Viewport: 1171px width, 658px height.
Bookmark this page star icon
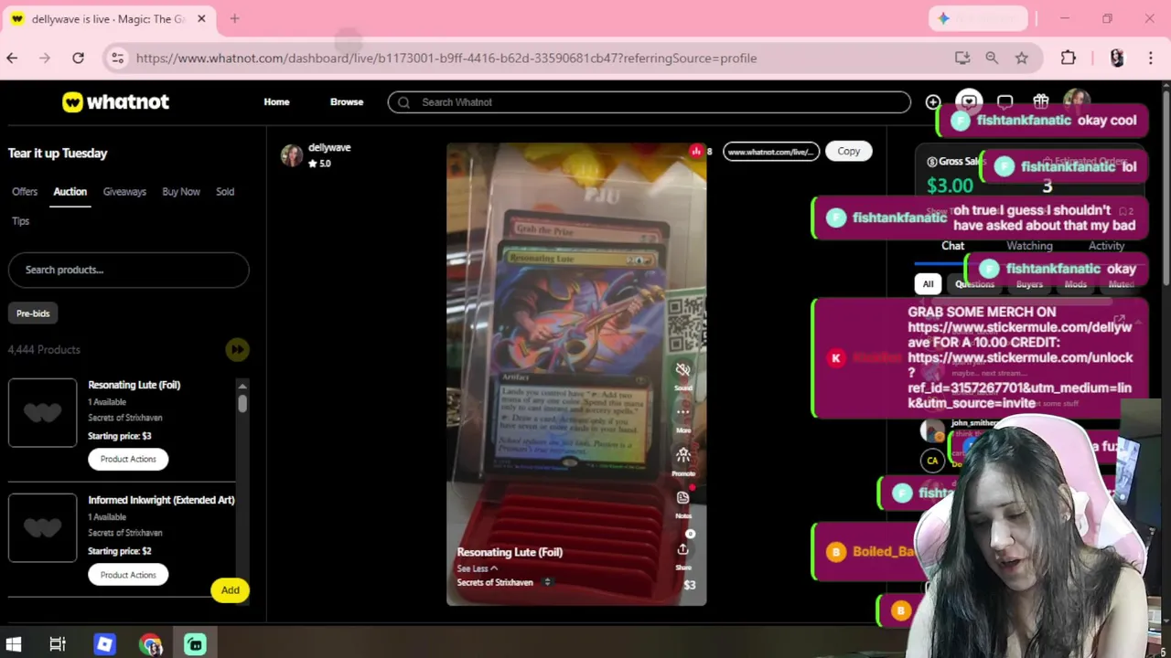coord(1021,58)
